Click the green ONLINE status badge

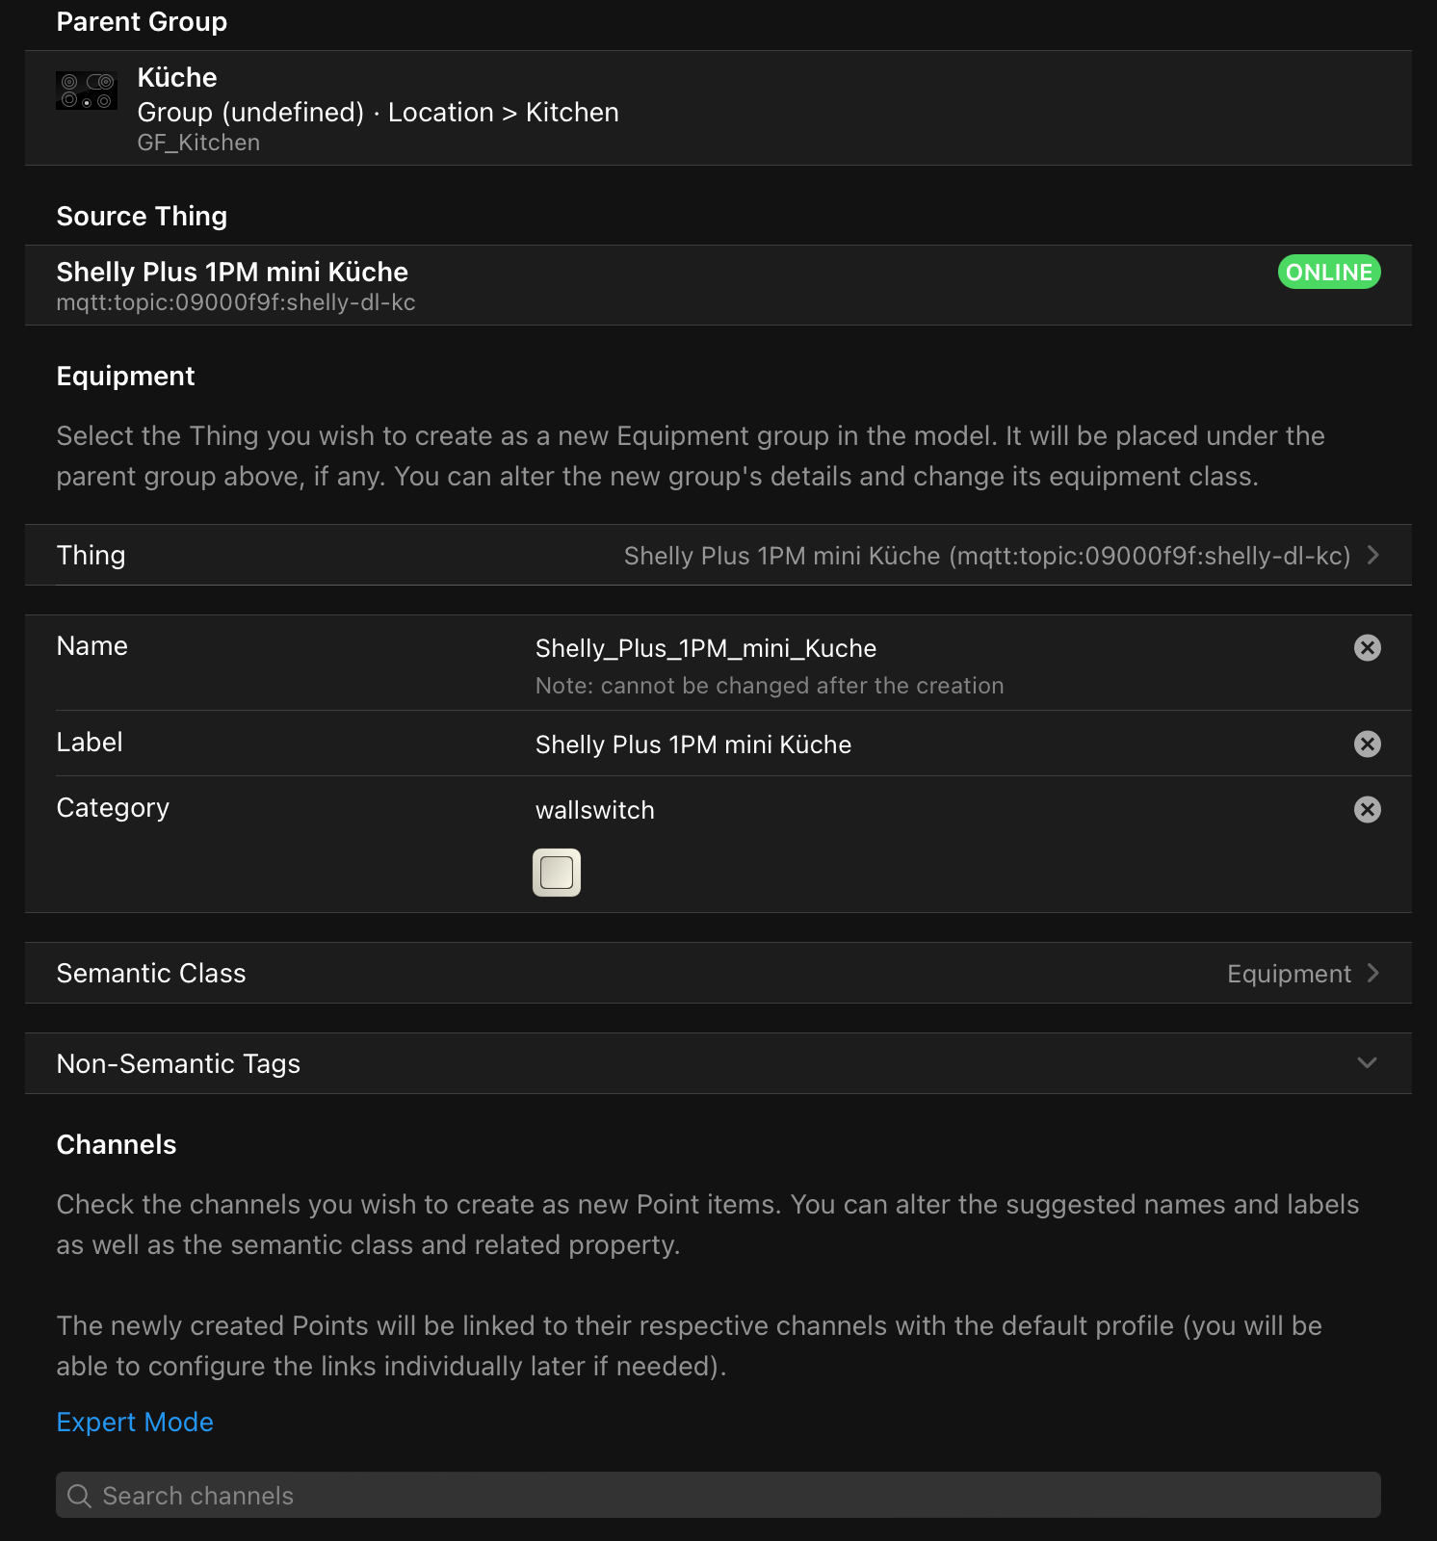(1328, 273)
